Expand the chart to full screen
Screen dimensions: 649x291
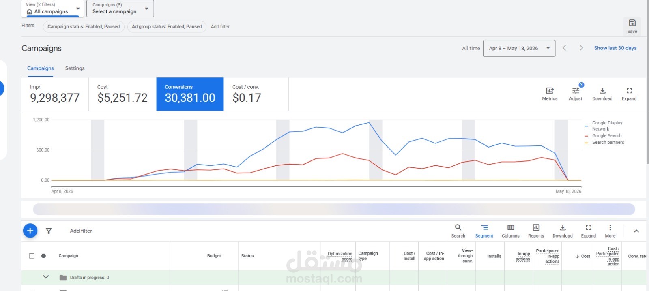(629, 94)
